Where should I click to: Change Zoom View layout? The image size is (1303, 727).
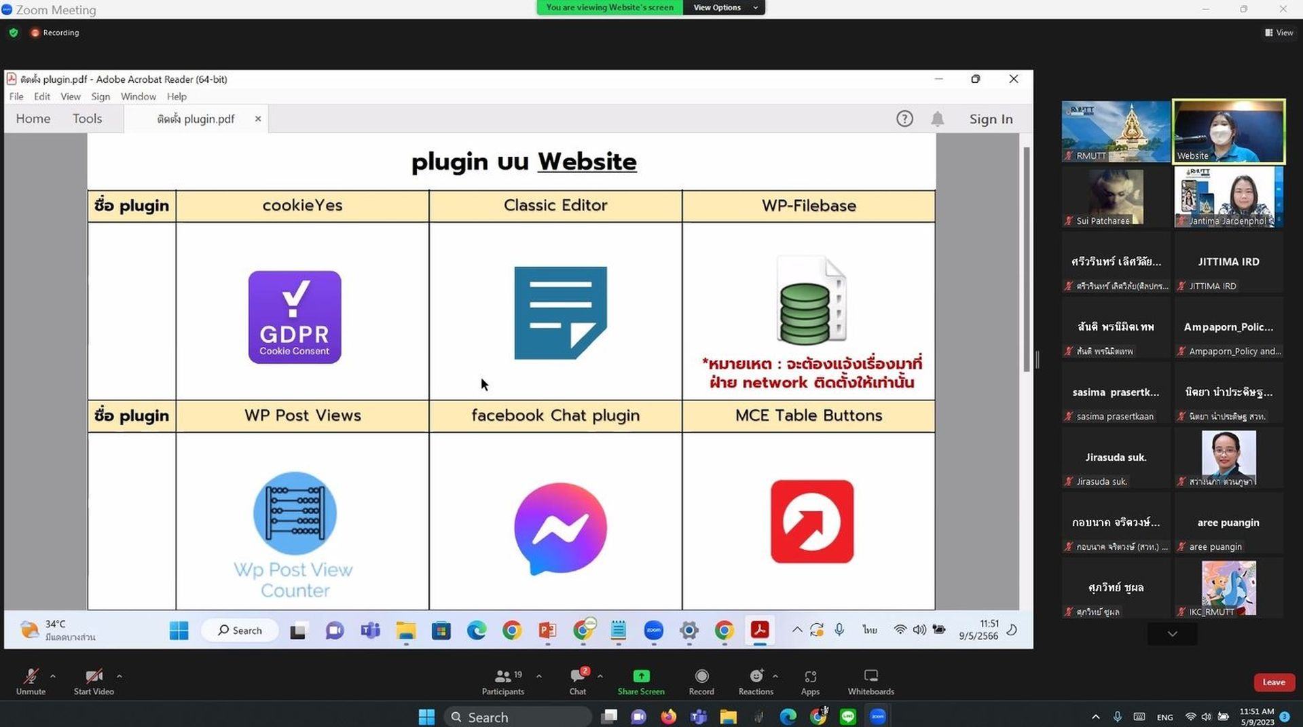coord(1279,33)
